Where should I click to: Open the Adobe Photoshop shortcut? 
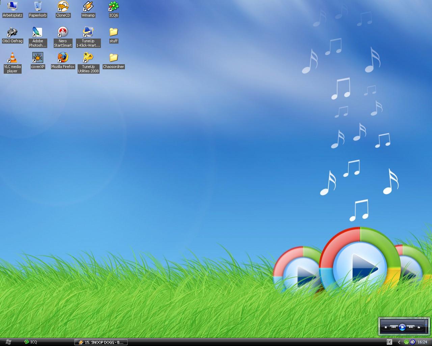37,37
